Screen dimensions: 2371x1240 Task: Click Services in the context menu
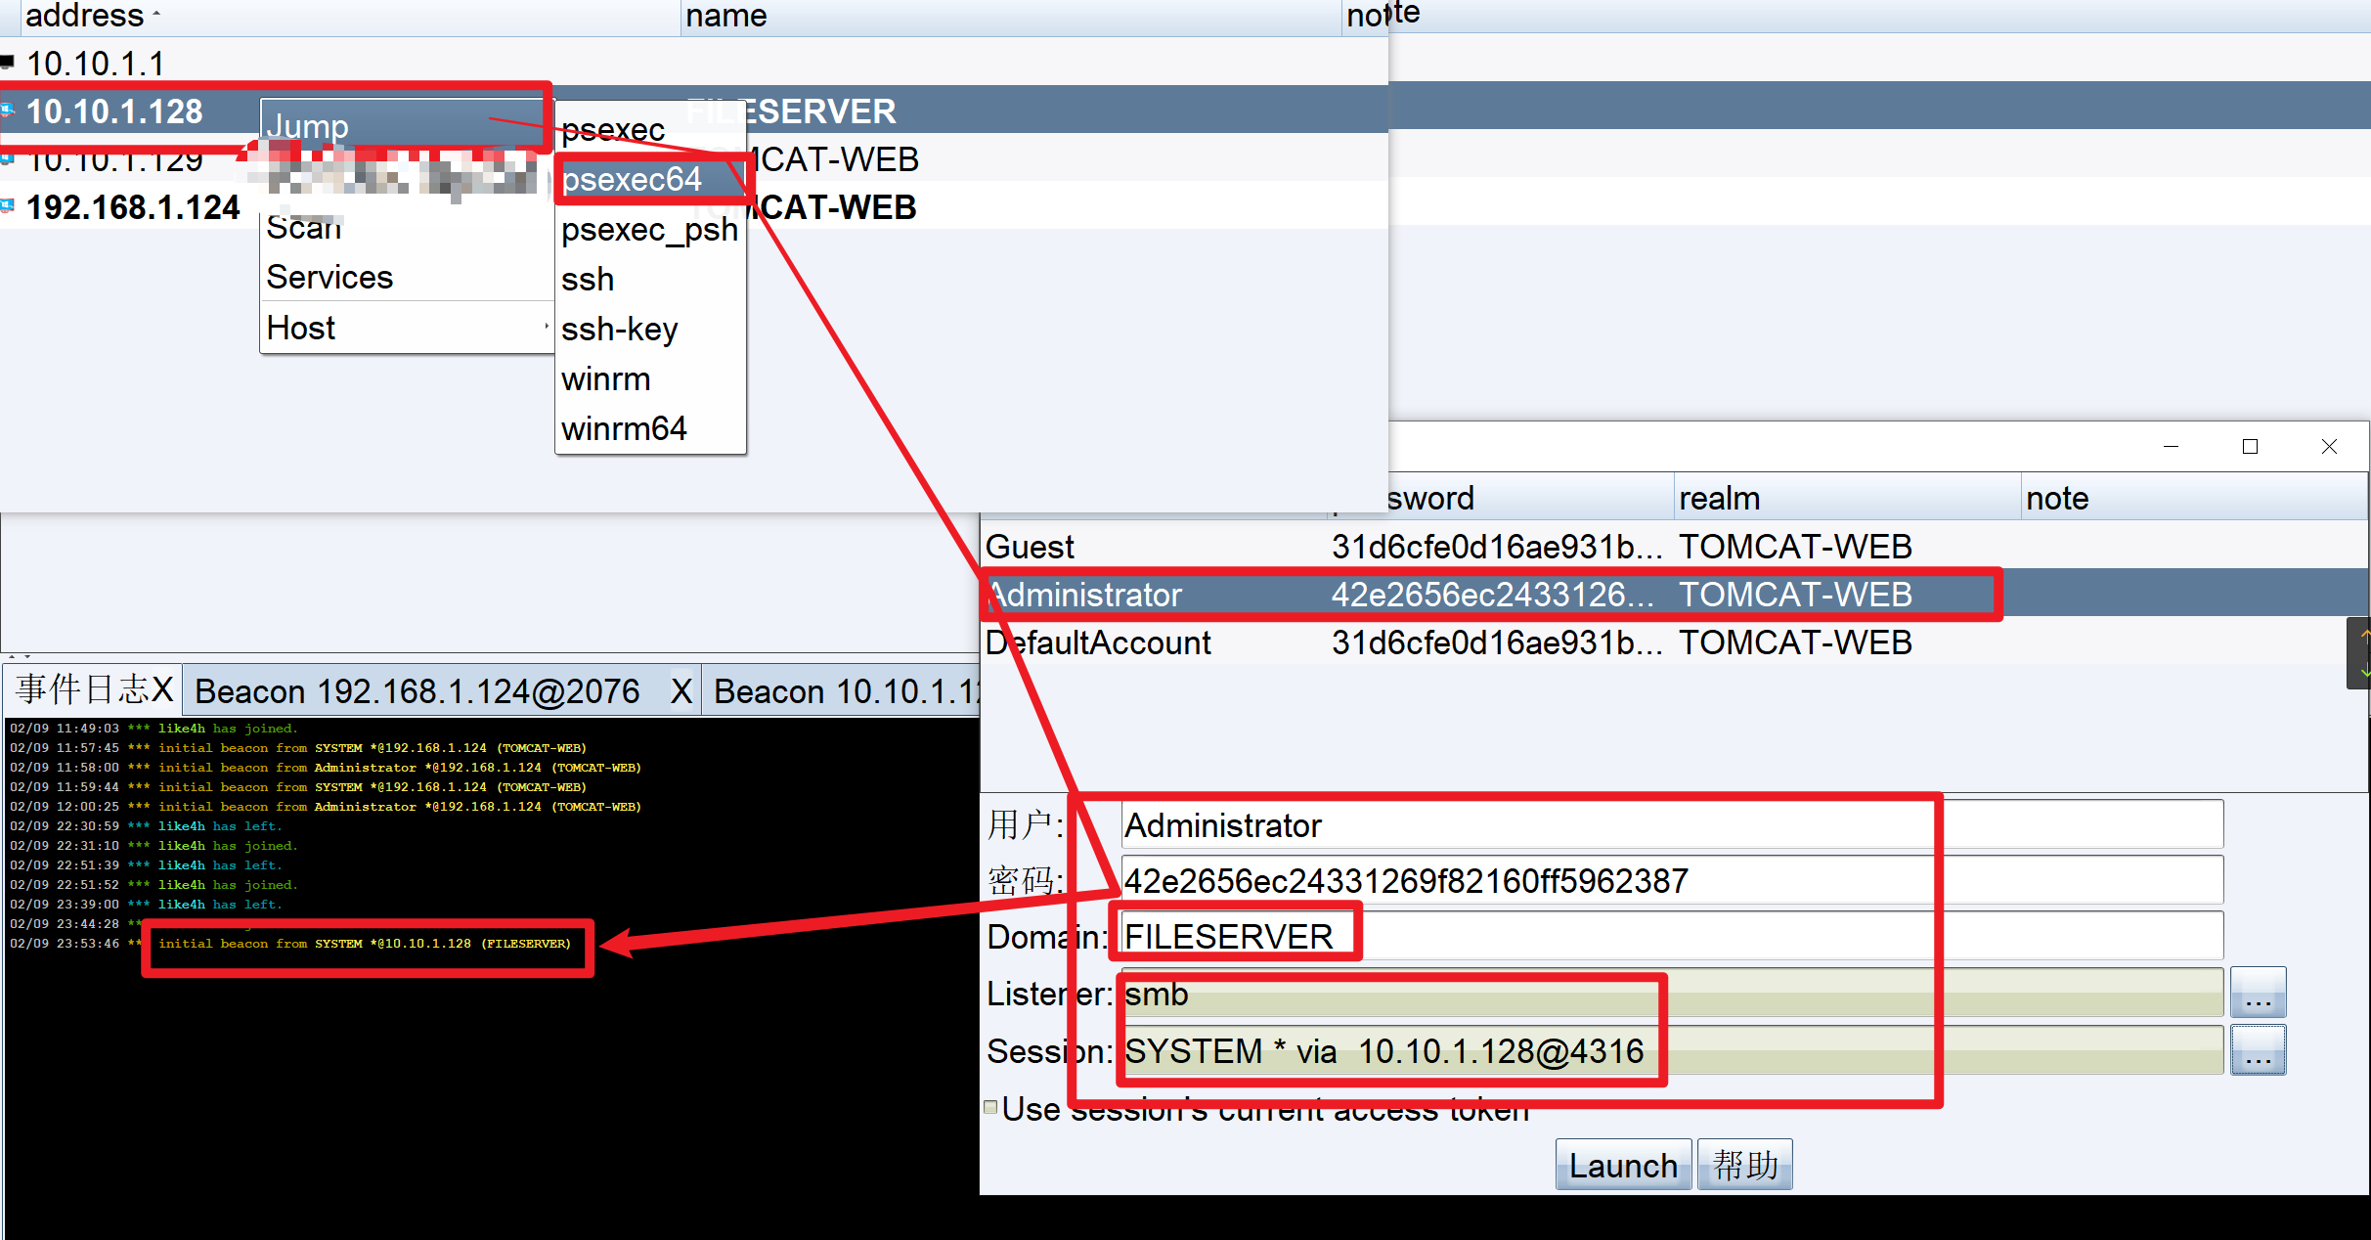(x=329, y=278)
